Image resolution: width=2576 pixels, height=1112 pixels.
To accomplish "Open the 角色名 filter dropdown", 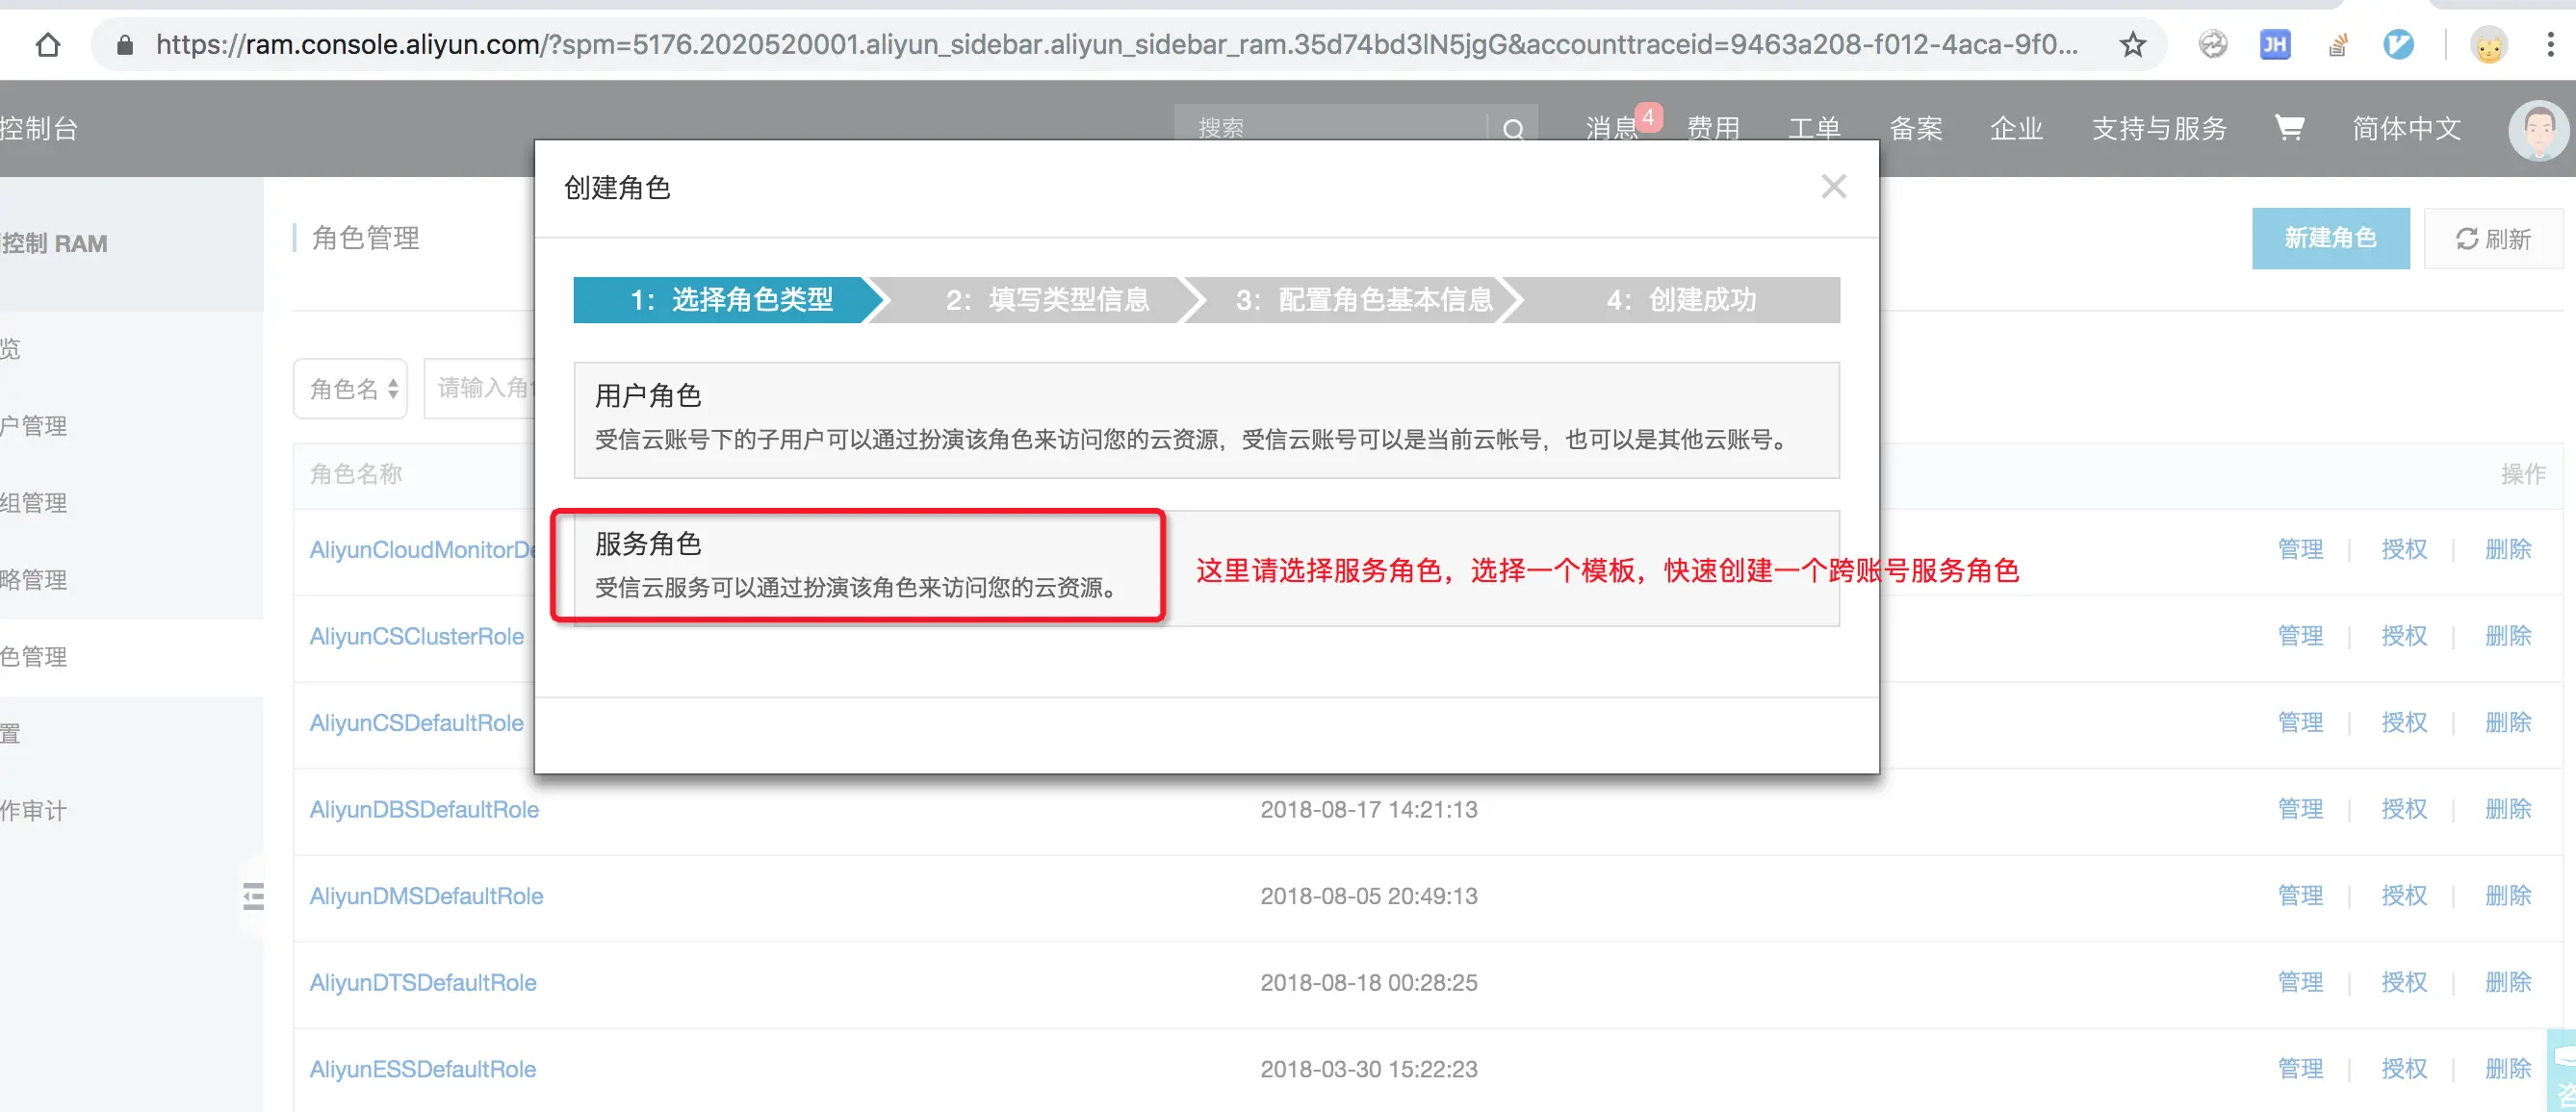I will click(351, 389).
